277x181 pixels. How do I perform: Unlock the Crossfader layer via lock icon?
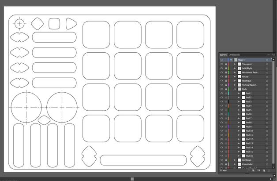click(x=226, y=164)
